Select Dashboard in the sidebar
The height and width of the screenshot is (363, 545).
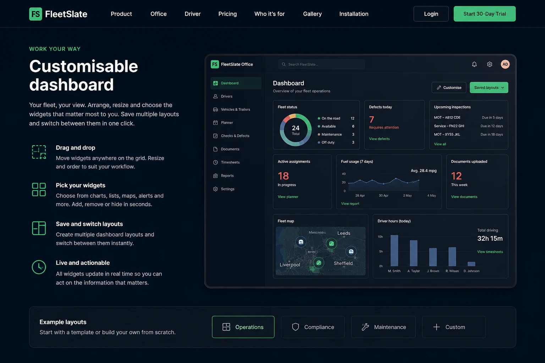[236, 83]
